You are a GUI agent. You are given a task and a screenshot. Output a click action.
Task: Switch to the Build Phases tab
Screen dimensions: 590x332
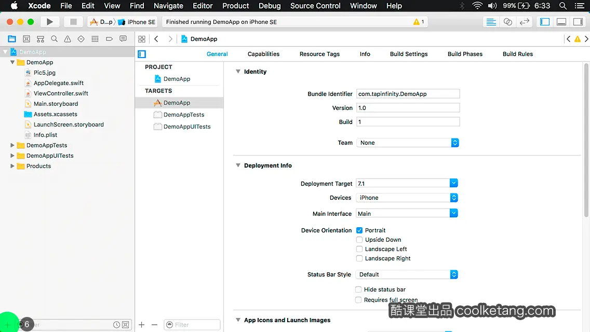(465, 54)
